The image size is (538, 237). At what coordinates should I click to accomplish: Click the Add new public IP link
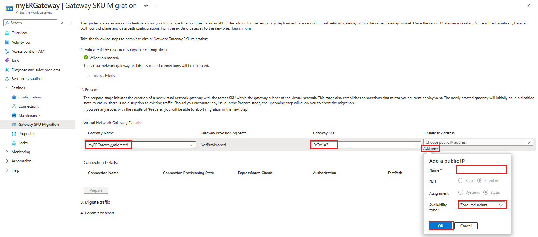[431, 148]
